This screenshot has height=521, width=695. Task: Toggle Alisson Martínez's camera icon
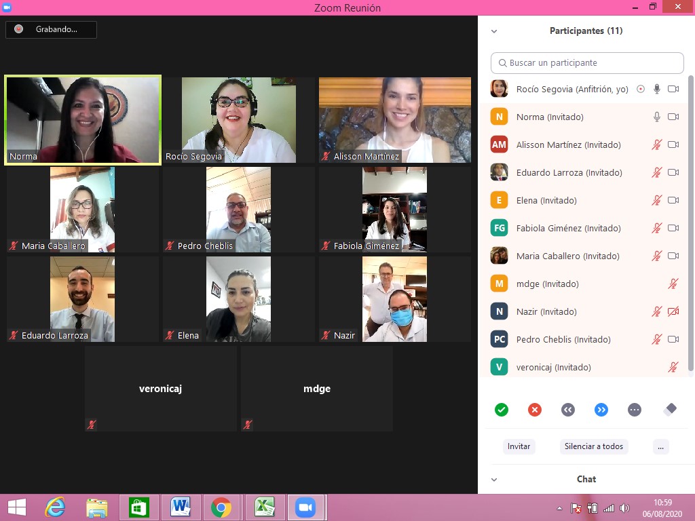(x=673, y=145)
